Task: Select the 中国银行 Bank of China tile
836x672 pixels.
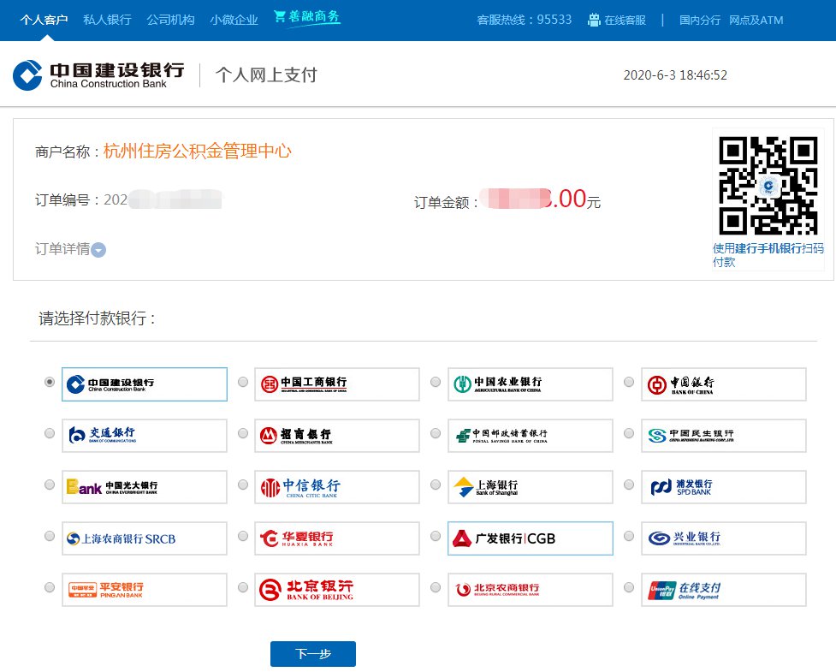Action: coord(724,384)
